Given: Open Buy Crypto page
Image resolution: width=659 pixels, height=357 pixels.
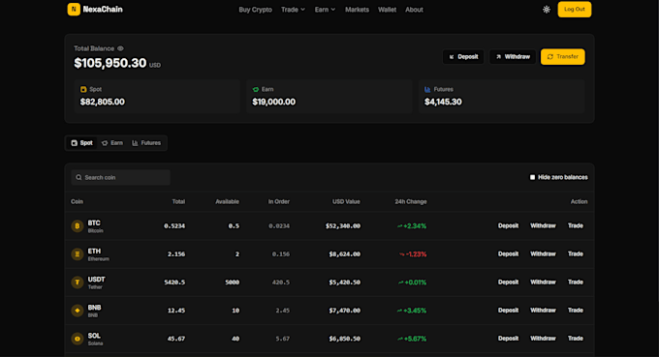Looking at the screenshot, I should [255, 10].
